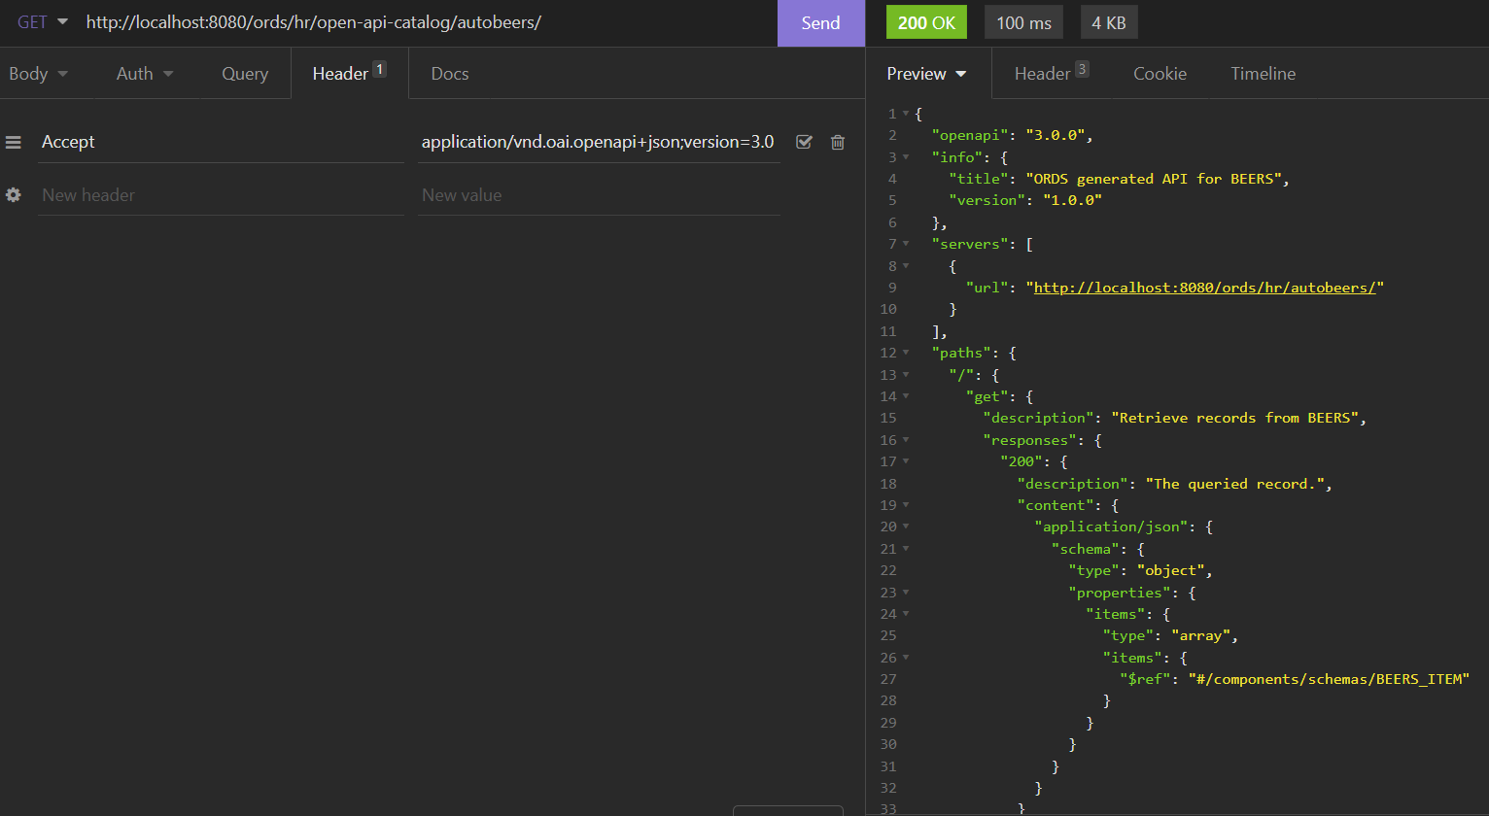Switch to the Docs tab
This screenshot has height=816, width=1489.
tap(450, 74)
